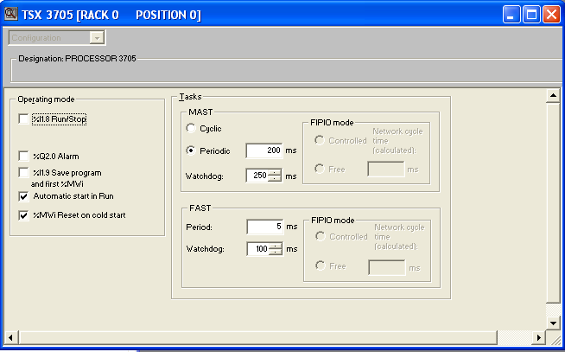Select the MAST Cyclic radio button
Screen dimensions: 565x352
coord(191,128)
